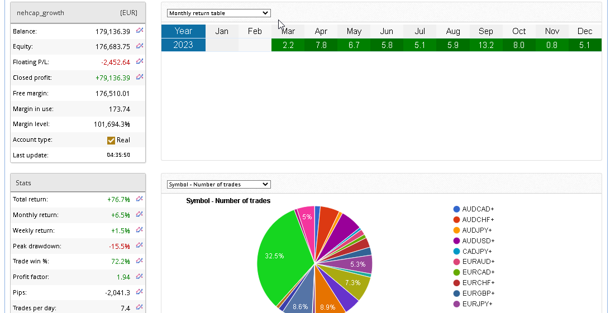Click the Total return chart icon

[x=140, y=199]
